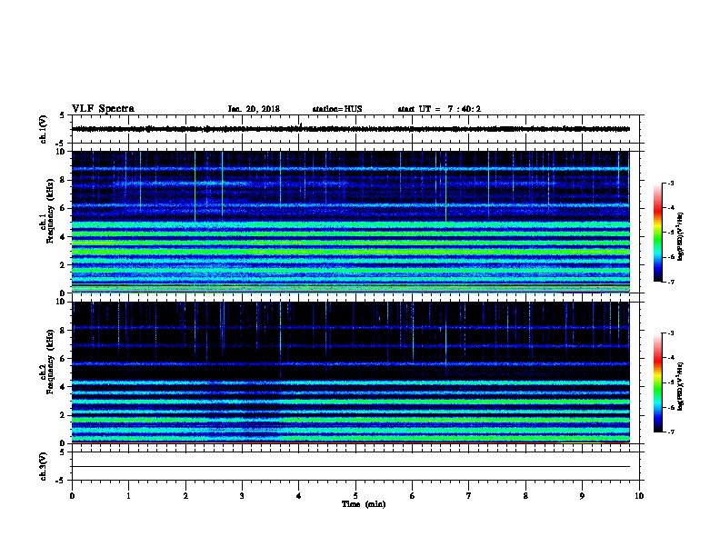Click time-axis tick label "4"
The image size is (720, 556).
coord(299,496)
